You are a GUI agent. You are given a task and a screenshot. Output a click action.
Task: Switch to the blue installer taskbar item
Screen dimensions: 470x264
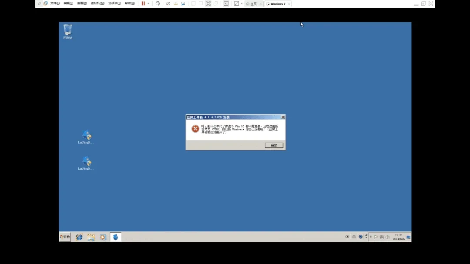pyautogui.click(x=115, y=237)
